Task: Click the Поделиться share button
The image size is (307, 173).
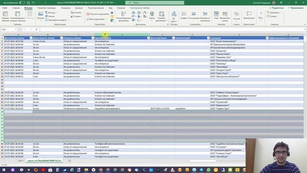Action: pos(276,8)
